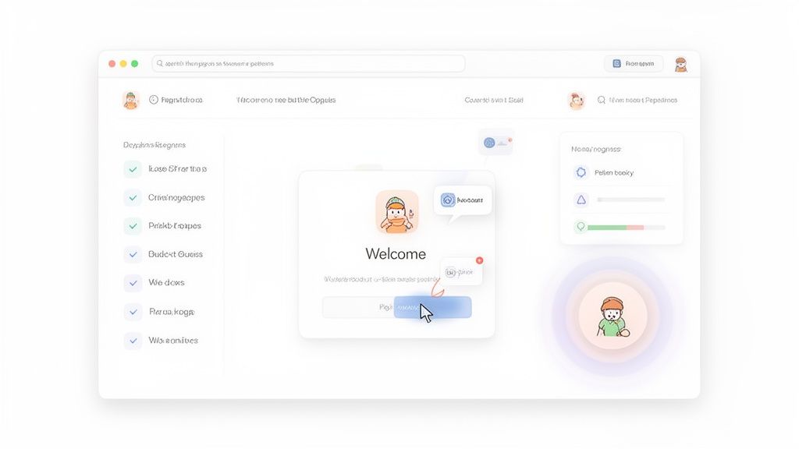Select the rightmost navigation menu entry

tap(638, 100)
